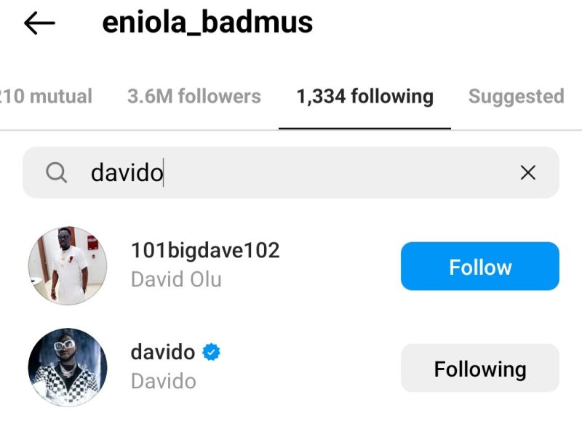Open davido profile picture

[x=68, y=367]
